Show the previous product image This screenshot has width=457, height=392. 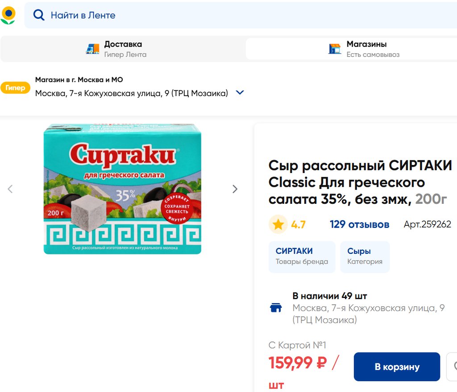10,189
